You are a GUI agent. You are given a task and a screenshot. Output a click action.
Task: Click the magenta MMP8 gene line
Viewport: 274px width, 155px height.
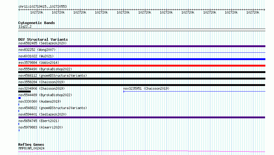pos(142,151)
